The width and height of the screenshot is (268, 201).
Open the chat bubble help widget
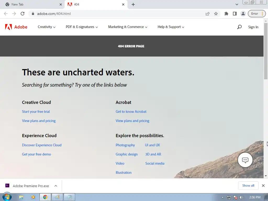click(245, 160)
